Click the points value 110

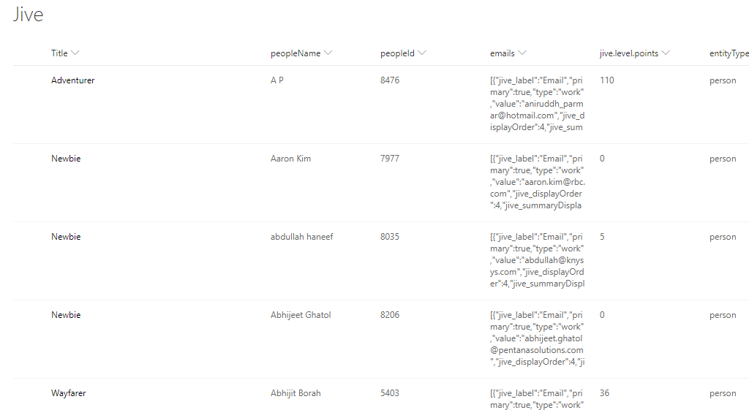tap(606, 80)
